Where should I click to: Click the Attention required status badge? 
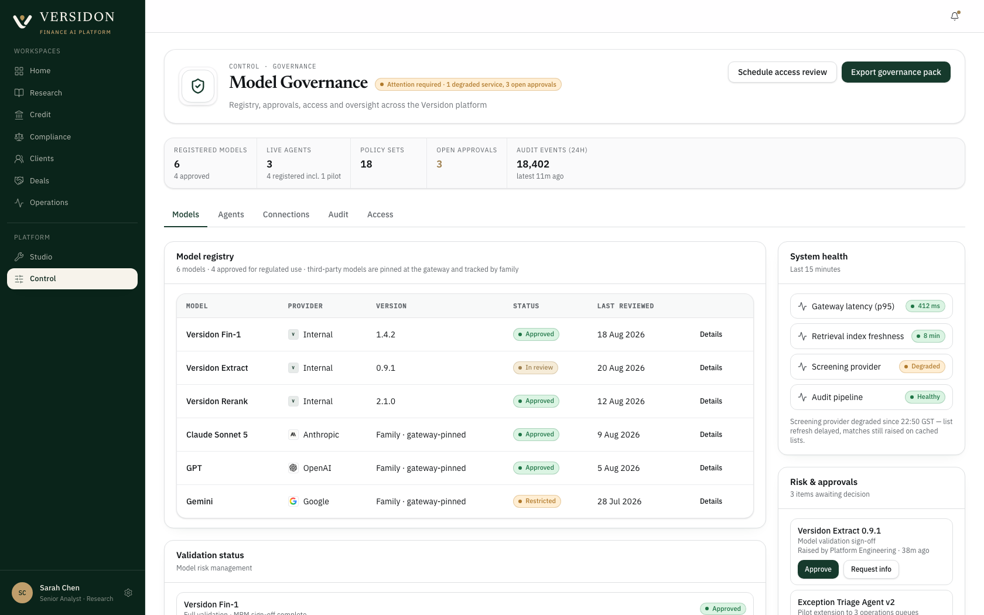[x=468, y=84]
